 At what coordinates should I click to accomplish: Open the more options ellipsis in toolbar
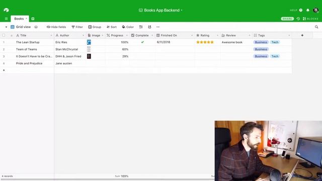tap(158, 27)
